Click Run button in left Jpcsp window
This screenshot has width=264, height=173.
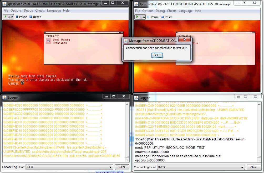point(8,17)
